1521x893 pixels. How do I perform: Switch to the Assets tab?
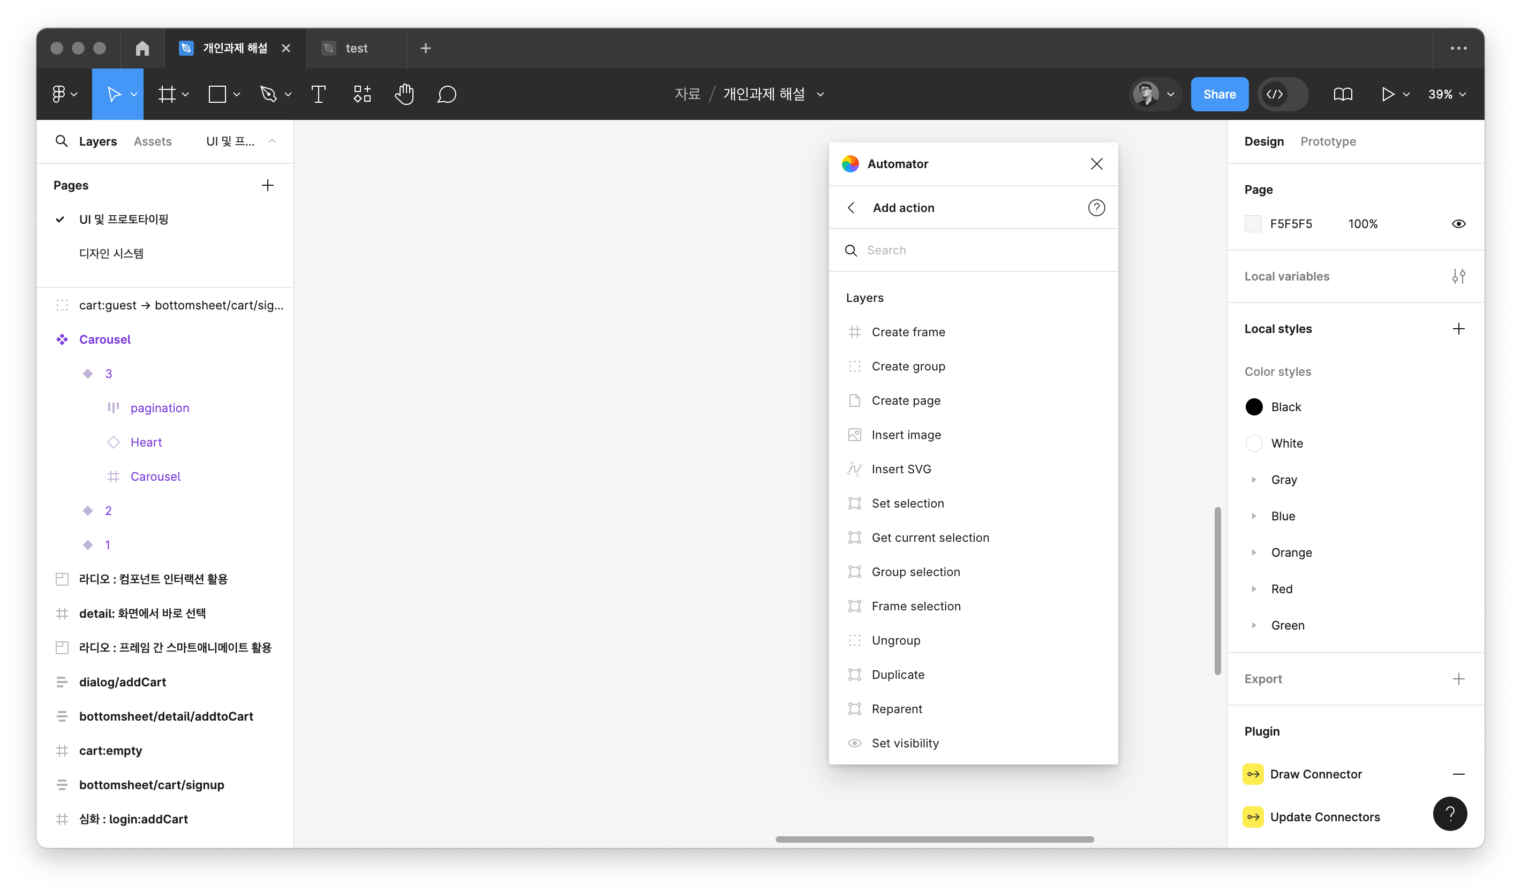pos(153,141)
